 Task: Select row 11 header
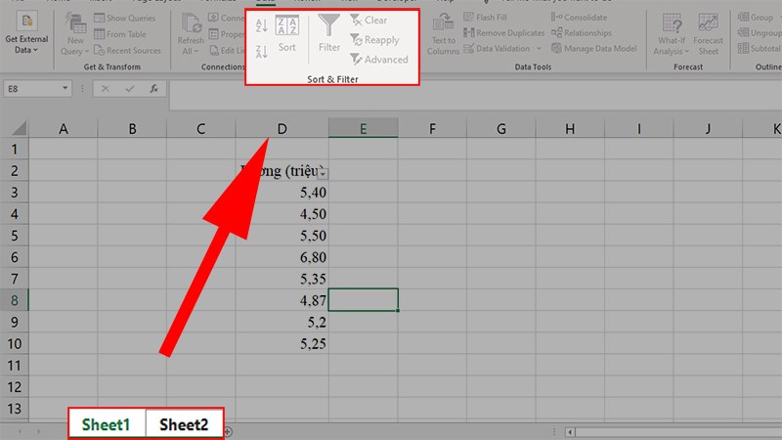(14, 365)
